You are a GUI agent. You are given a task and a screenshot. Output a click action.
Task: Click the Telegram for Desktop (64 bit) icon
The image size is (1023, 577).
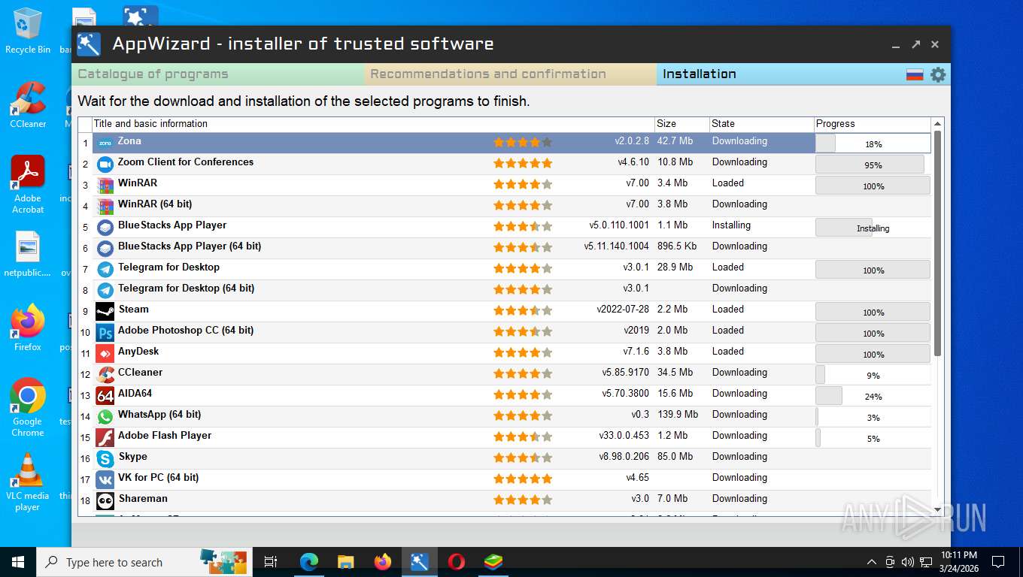[105, 290]
